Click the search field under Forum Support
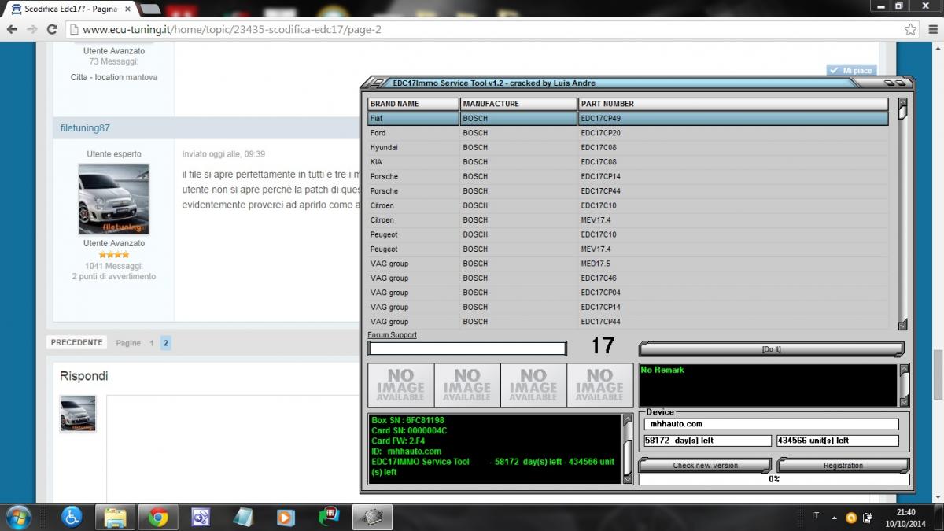 [x=467, y=348]
